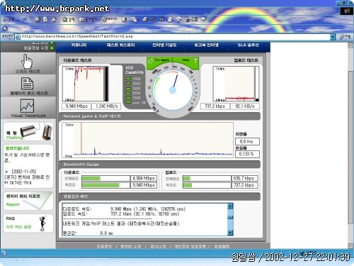
Task: Expand the Mail button dropdown arrow
Action: (139, 20)
